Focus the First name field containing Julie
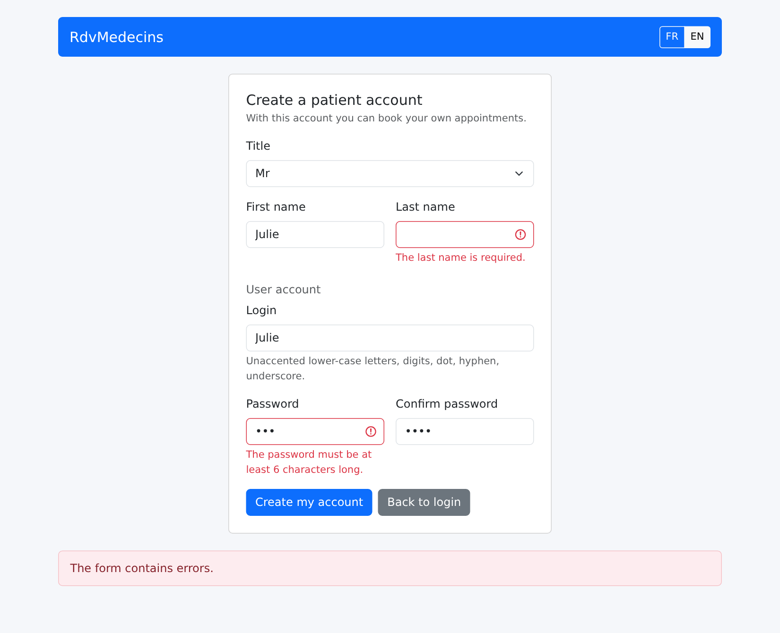Viewport: 780px width, 633px height. 315,234
